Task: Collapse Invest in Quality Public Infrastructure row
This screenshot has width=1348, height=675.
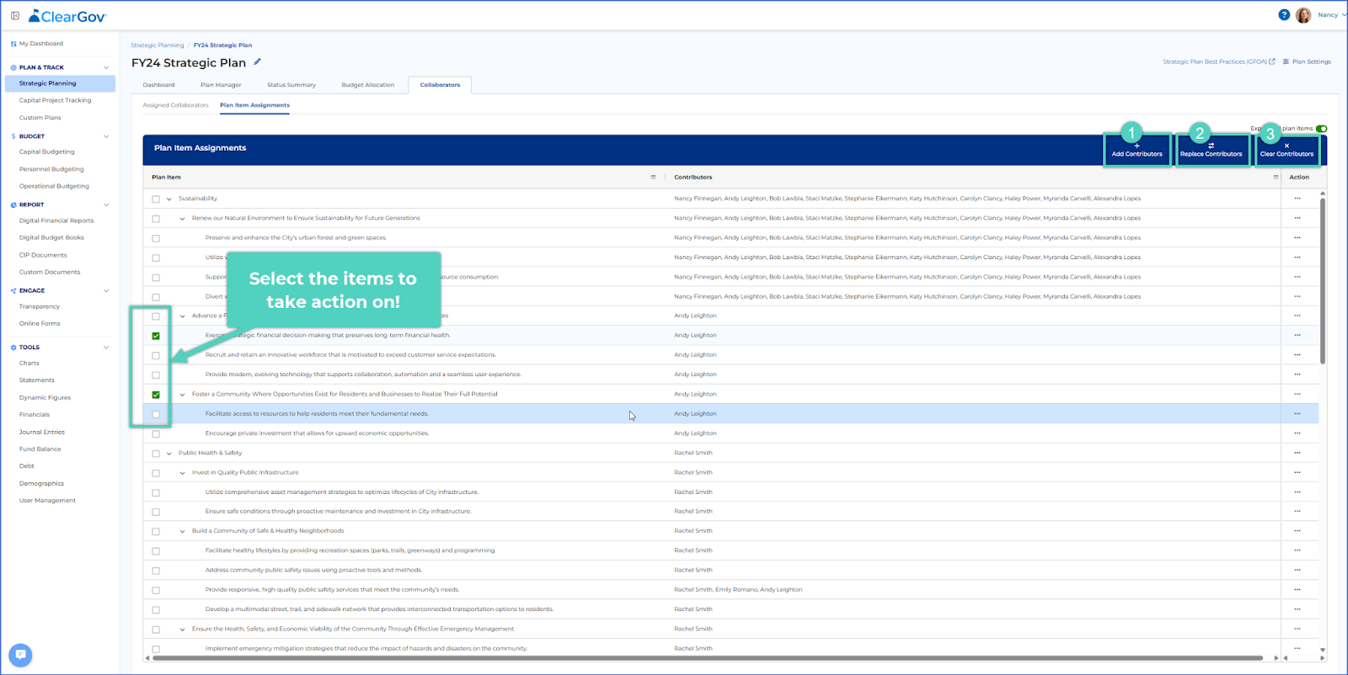Action: click(183, 473)
